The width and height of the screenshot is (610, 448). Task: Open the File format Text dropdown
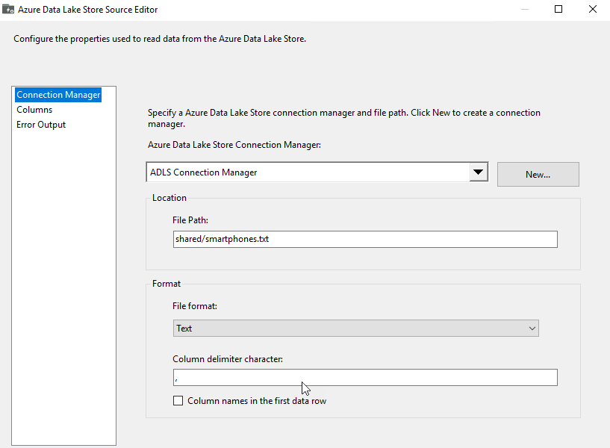point(355,329)
